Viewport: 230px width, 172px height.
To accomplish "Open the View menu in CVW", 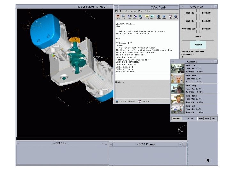I will pyautogui.click(x=148, y=11).
